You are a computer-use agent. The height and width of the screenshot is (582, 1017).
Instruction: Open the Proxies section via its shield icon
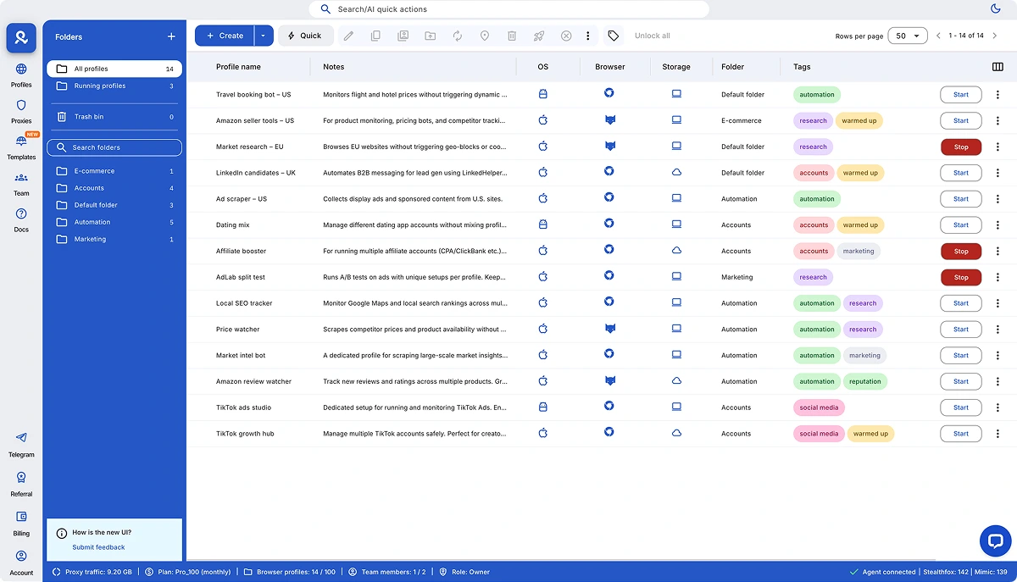[20, 107]
